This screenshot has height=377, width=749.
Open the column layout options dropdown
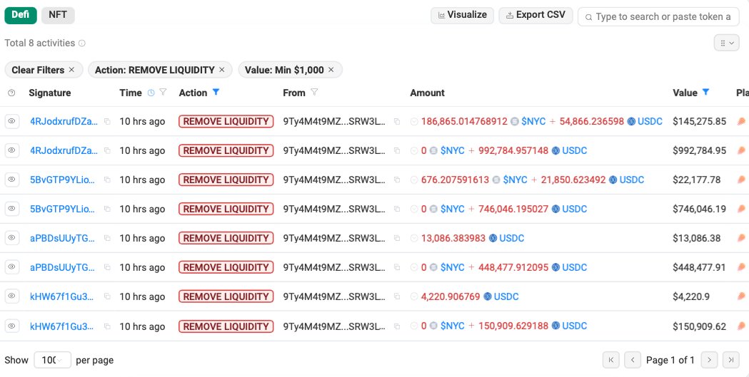(x=727, y=43)
